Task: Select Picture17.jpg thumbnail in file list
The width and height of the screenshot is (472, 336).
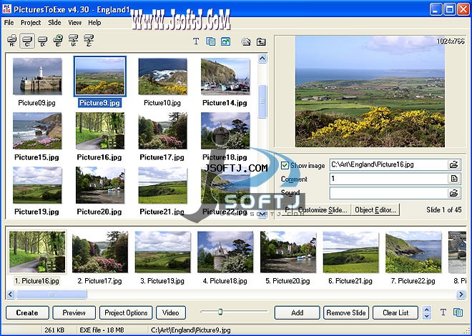Action: click(x=162, y=131)
